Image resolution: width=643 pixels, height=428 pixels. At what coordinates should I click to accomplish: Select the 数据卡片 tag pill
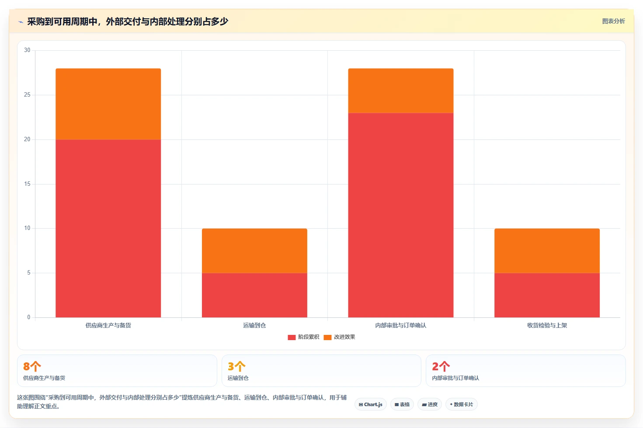[462, 404]
